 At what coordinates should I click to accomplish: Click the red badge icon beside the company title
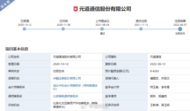(x=75, y=9)
